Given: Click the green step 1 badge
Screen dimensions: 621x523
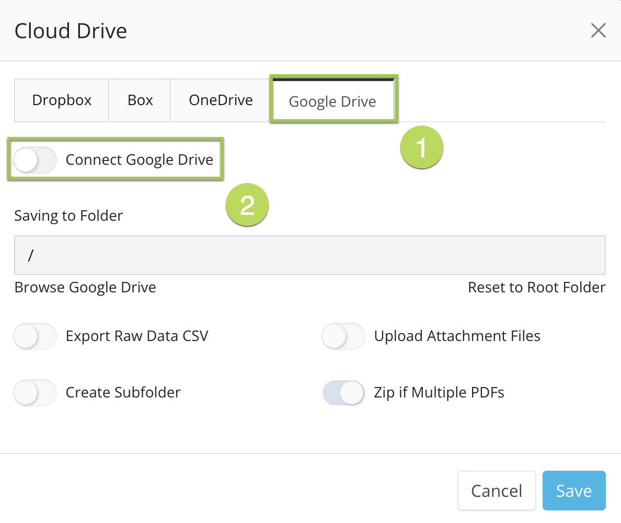Looking at the screenshot, I should click(x=421, y=147).
